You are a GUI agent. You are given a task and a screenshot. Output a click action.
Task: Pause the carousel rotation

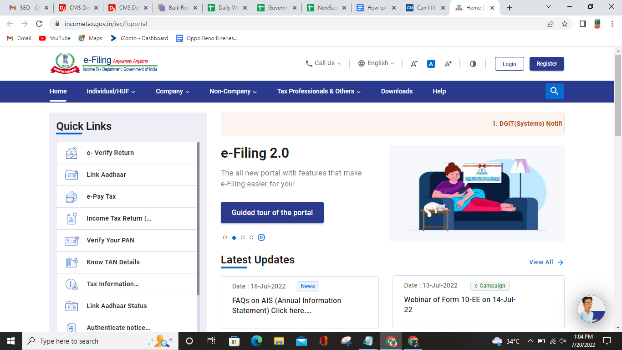pos(261,237)
